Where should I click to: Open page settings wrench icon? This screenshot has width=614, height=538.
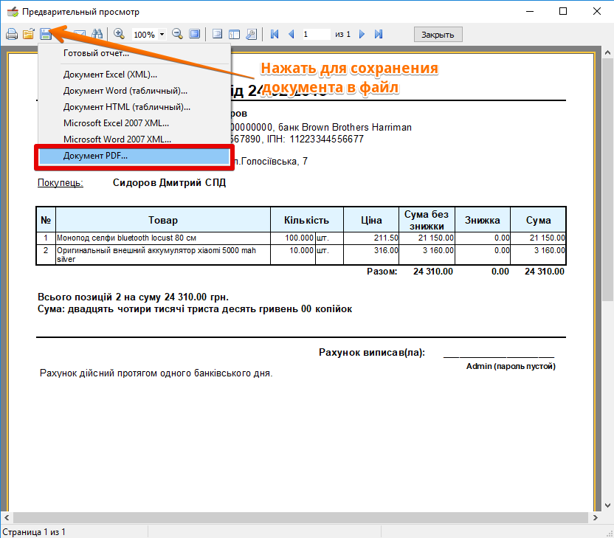pos(252,35)
